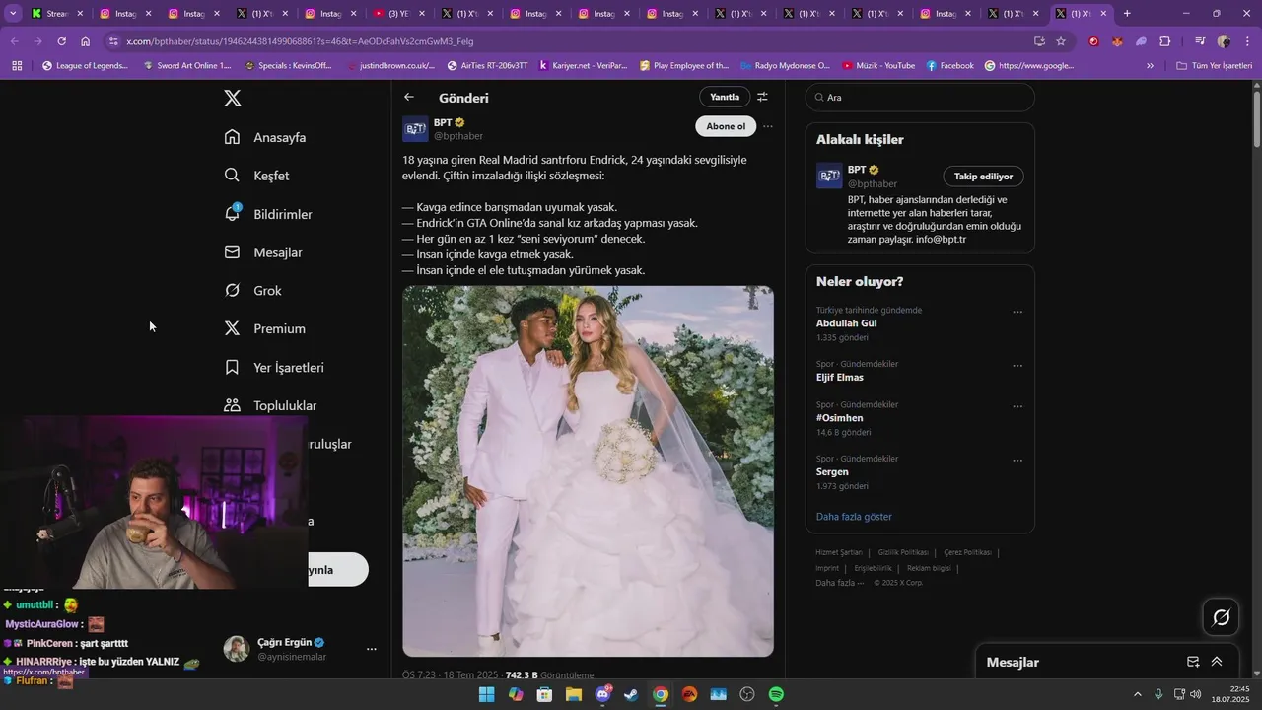Click the microphone icon in system tray
Viewport: 1262px width, 710px height.
pyautogui.click(x=1158, y=694)
